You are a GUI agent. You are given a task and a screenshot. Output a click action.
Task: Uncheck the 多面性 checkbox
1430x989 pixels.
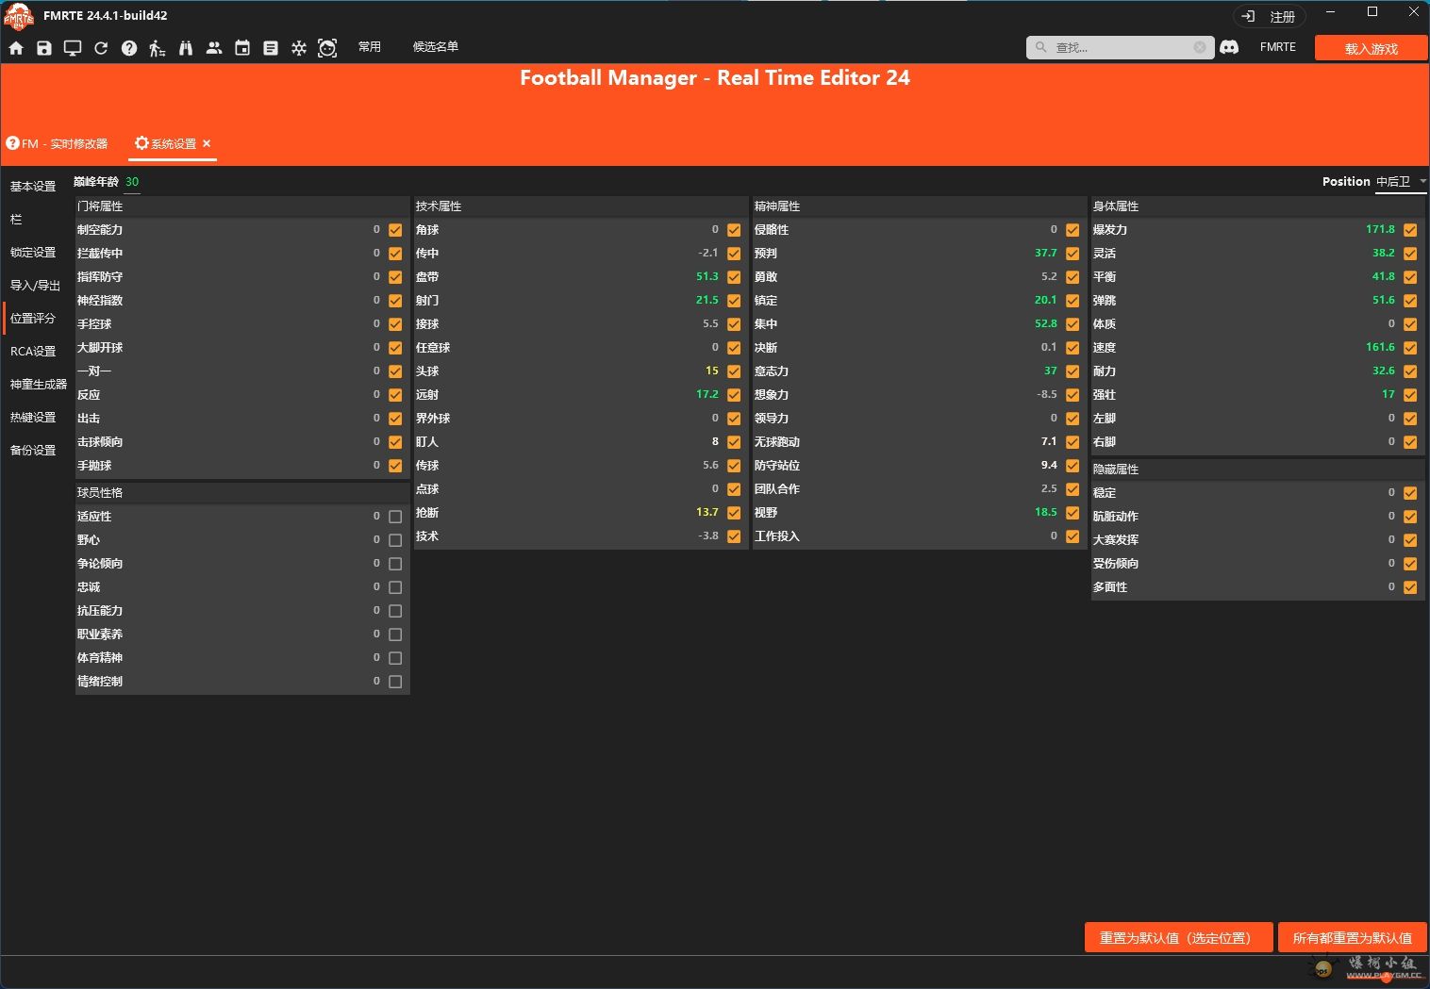point(1410,587)
